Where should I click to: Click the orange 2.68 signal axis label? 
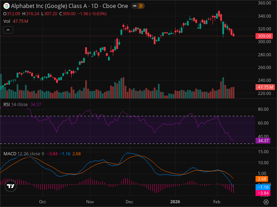262,179
